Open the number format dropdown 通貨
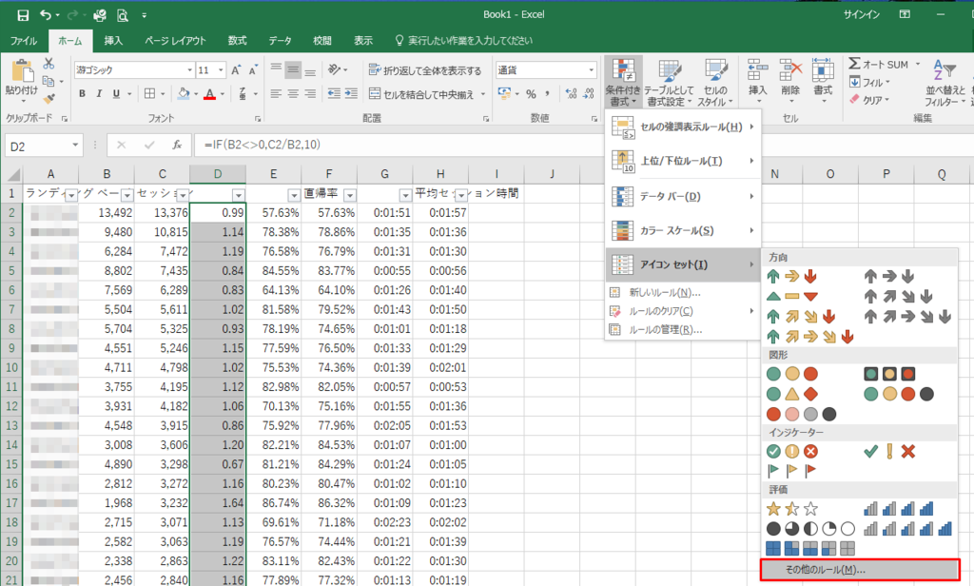This screenshot has height=586, width=974. click(591, 70)
